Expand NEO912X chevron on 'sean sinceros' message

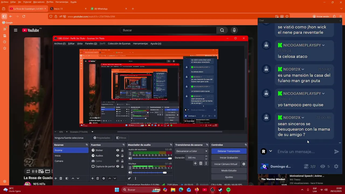tap(303, 118)
